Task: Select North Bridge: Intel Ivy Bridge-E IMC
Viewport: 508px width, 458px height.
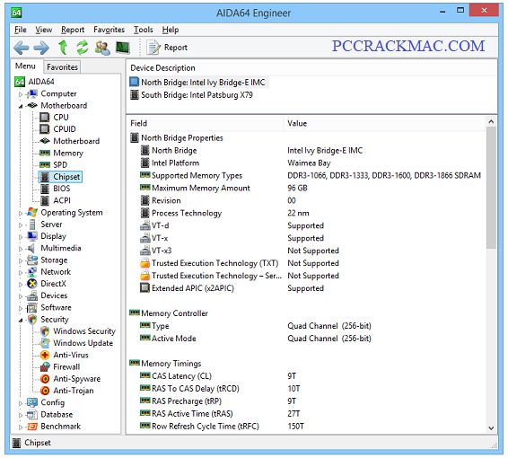Action: coord(198,83)
